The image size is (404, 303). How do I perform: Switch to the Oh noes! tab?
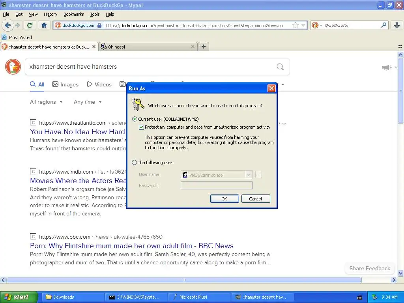148,47
